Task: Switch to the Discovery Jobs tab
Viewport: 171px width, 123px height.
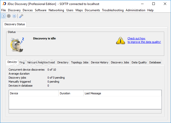Action: tap(120, 62)
